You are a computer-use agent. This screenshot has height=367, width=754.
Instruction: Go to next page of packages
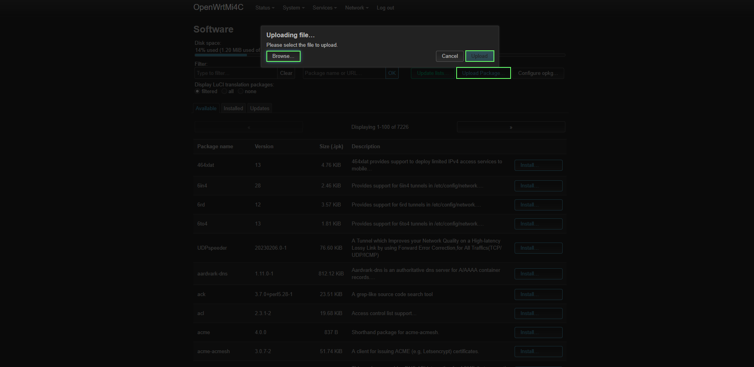[511, 127]
